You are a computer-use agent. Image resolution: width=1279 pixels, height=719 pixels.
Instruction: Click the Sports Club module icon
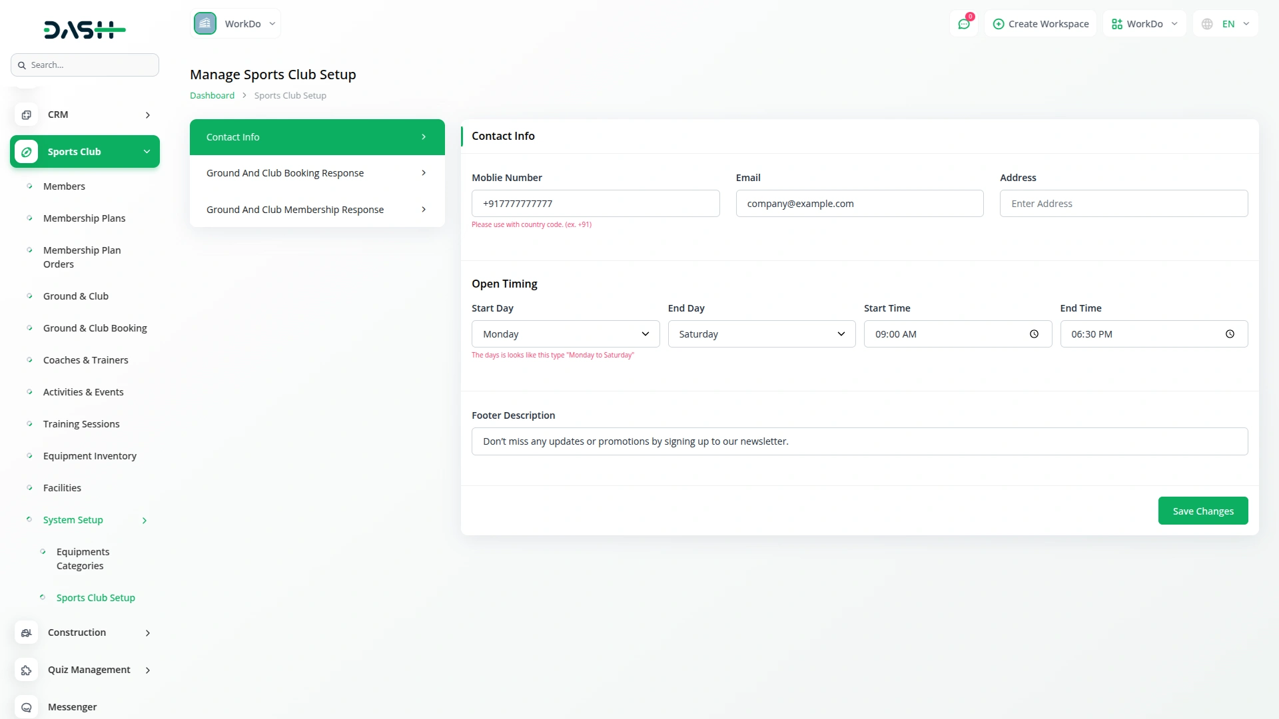click(26, 152)
